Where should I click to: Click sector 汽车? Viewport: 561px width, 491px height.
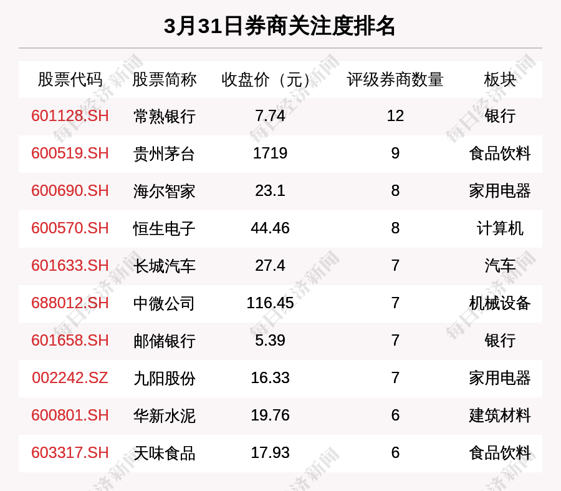(x=500, y=266)
